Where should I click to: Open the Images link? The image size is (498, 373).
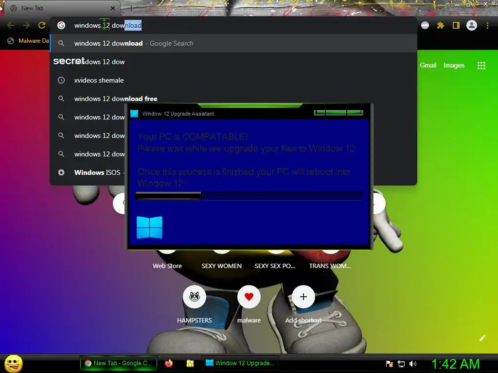point(454,66)
